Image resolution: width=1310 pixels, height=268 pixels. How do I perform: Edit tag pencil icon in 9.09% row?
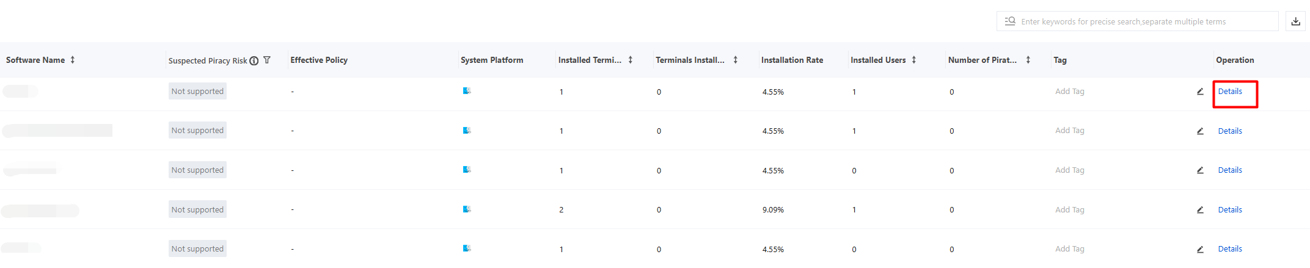1200,210
